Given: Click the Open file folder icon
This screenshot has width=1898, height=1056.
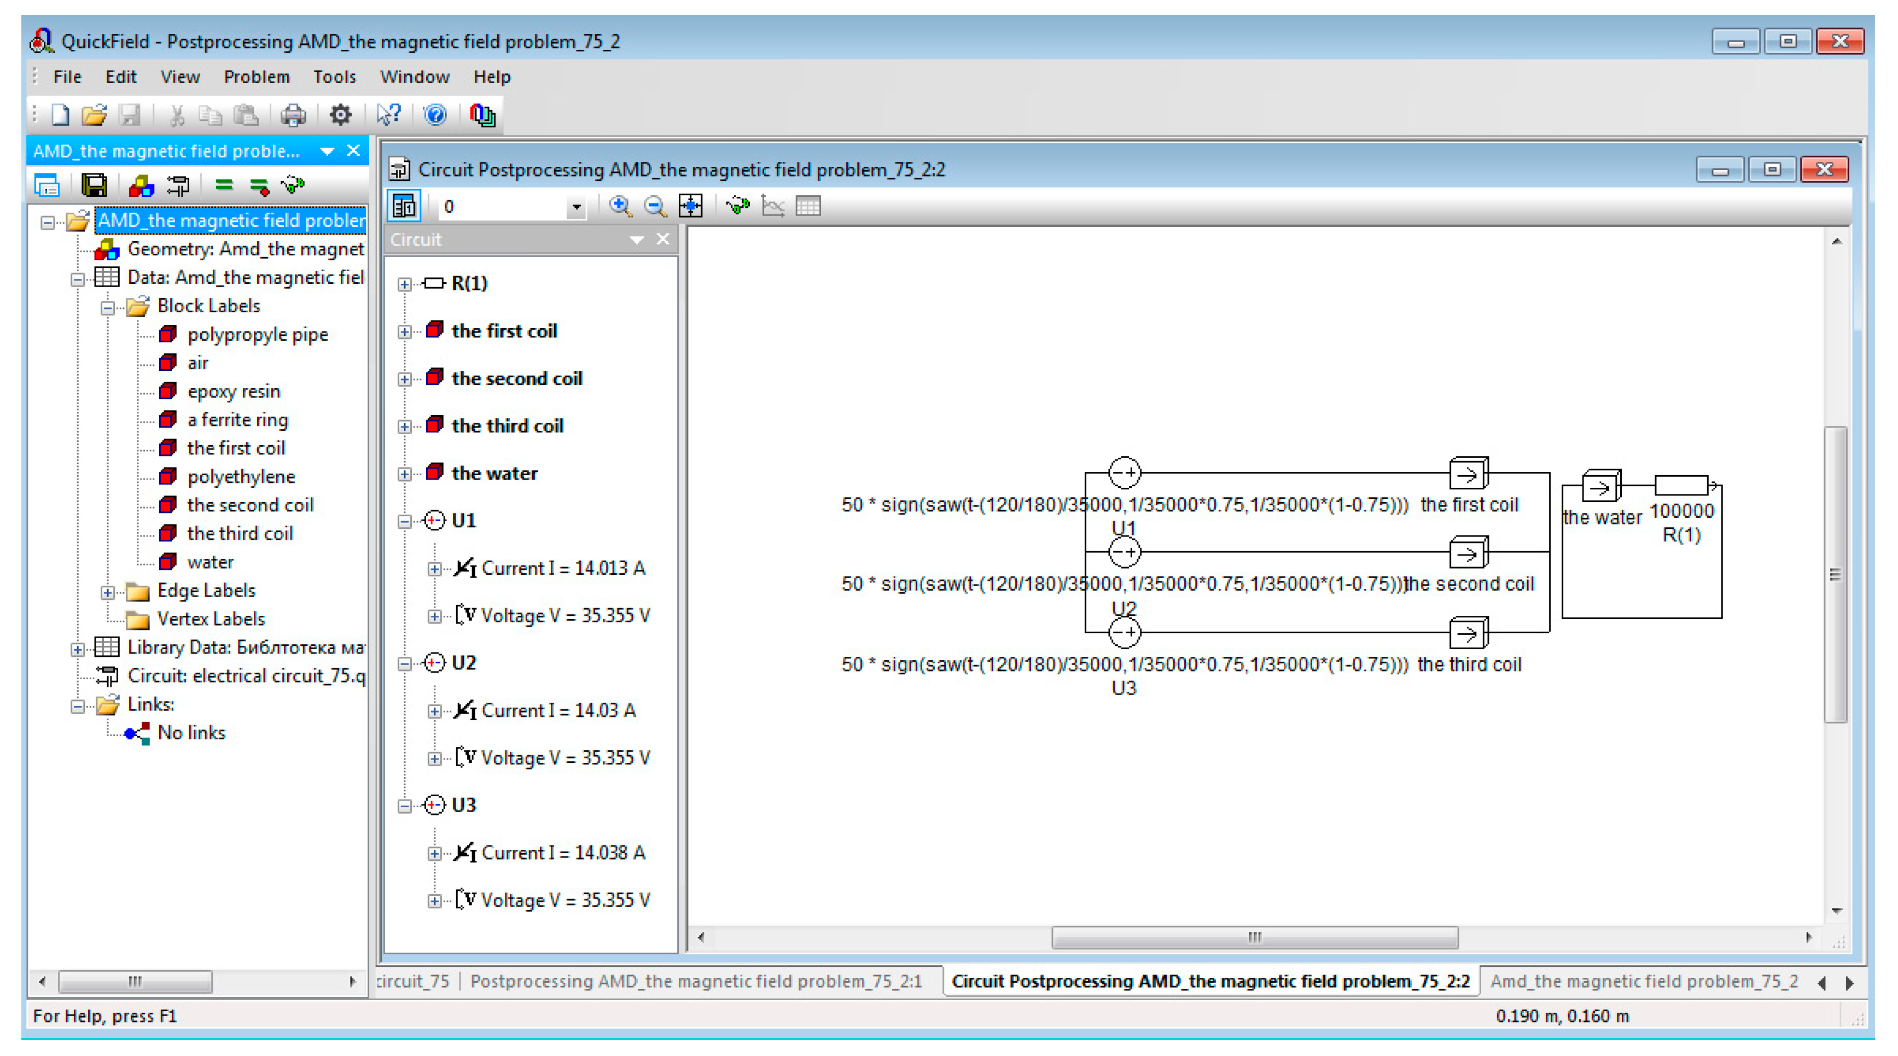Looking at the screenshot, I should tap(94, 115).
